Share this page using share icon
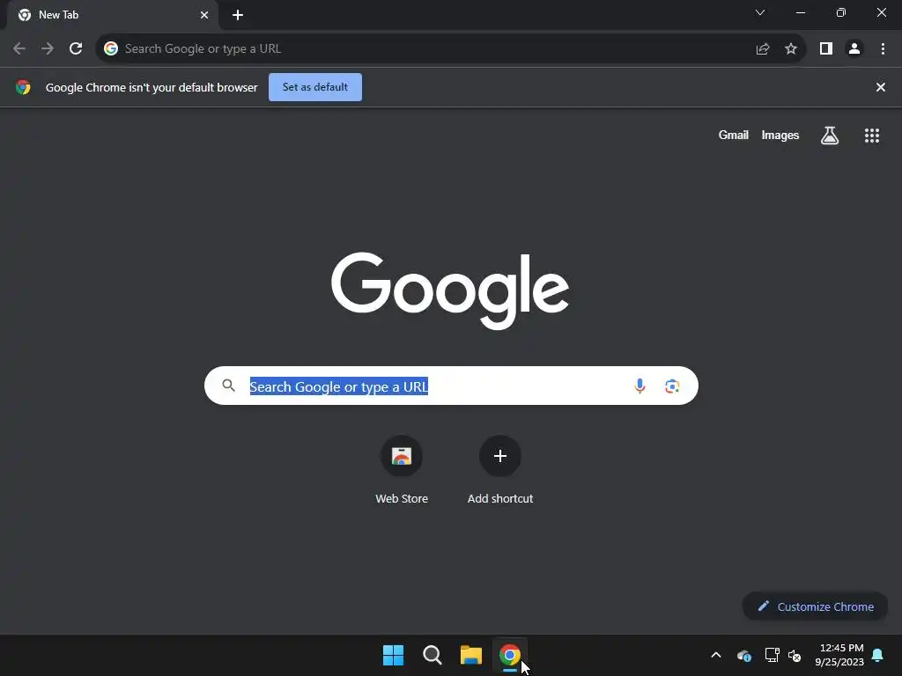 pyautogui.click(x=763, y=49)
